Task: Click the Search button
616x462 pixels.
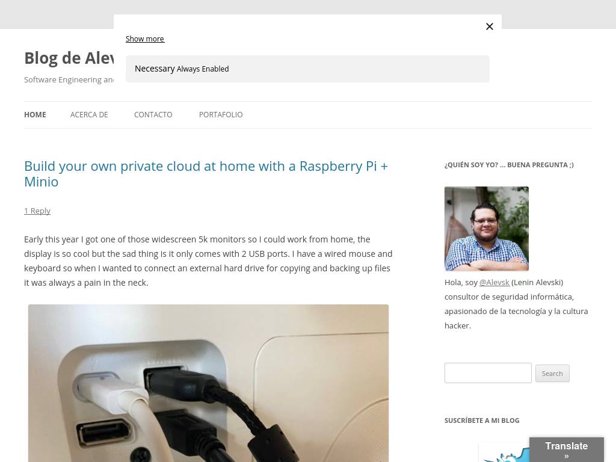Action: tap(552, 373)
